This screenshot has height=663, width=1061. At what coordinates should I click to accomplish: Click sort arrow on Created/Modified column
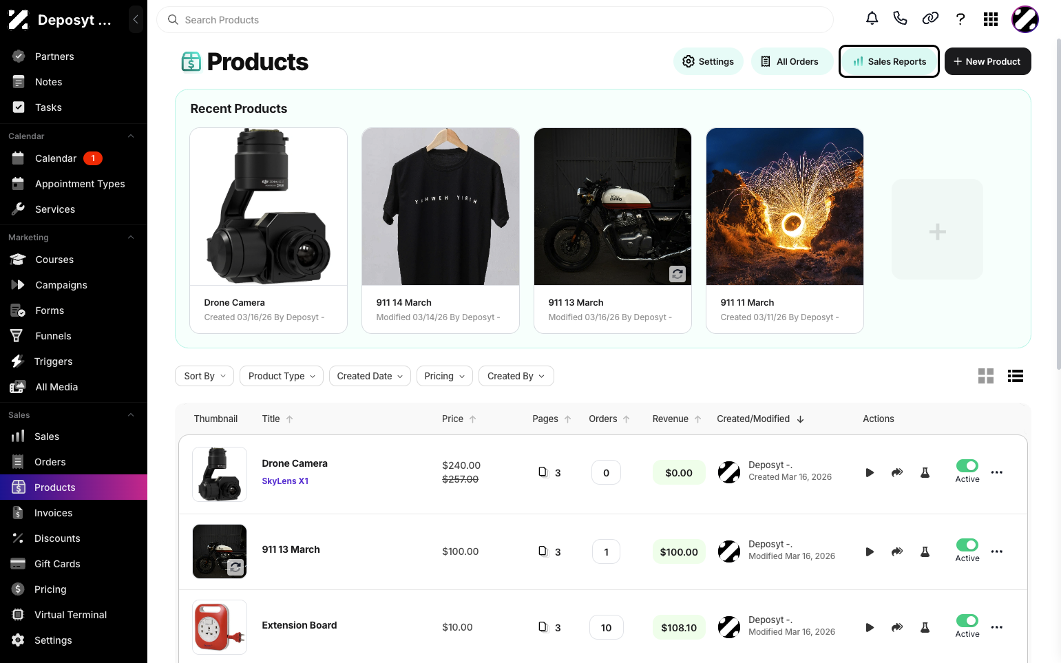[x=800, y=419]
